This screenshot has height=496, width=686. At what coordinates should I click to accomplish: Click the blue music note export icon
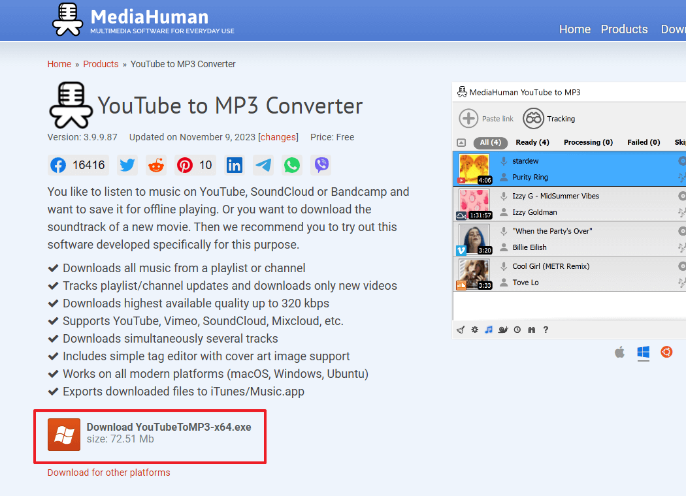coord(488,330)
